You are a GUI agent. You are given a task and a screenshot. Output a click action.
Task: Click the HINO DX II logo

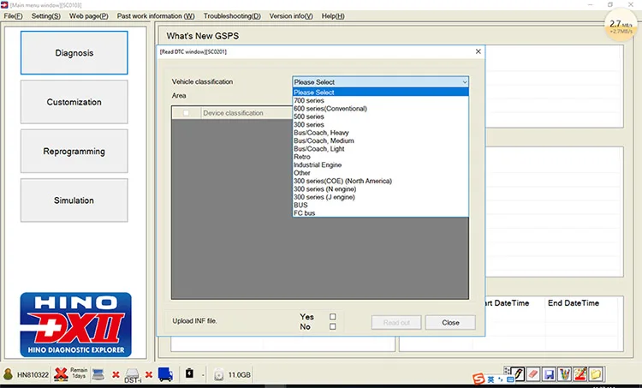point(75,325)
